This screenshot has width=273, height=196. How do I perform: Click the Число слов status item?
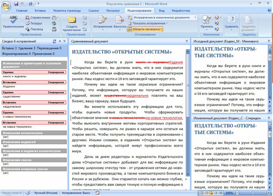click(x=11, y=193)
